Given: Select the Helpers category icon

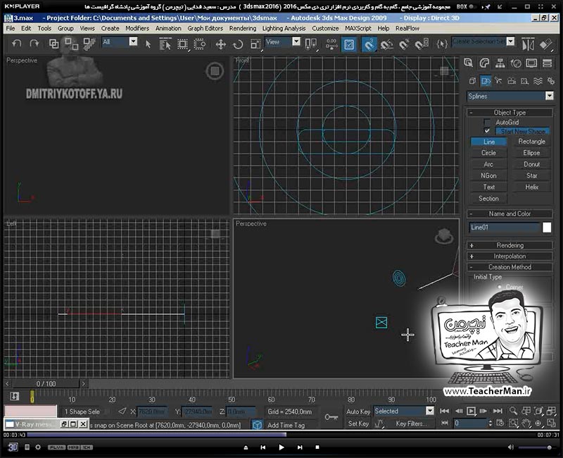Looking at the screenshot, I should [524, 81].
